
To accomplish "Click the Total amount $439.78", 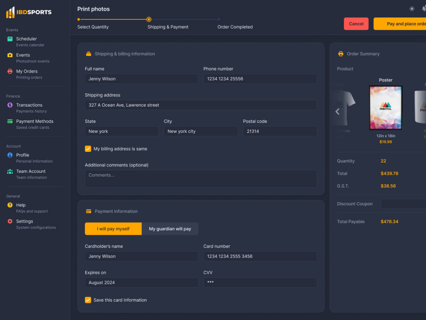I will click(390, 174).
